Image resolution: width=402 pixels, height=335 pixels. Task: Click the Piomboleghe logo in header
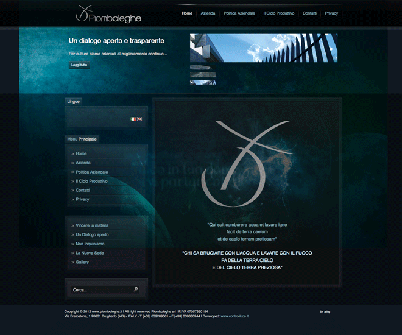coord(108,15)
